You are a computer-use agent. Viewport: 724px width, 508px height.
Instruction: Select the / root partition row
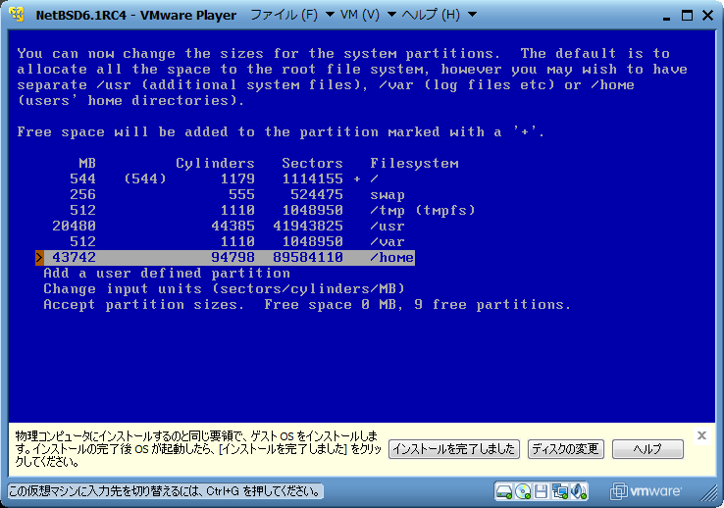click(225, 179)
